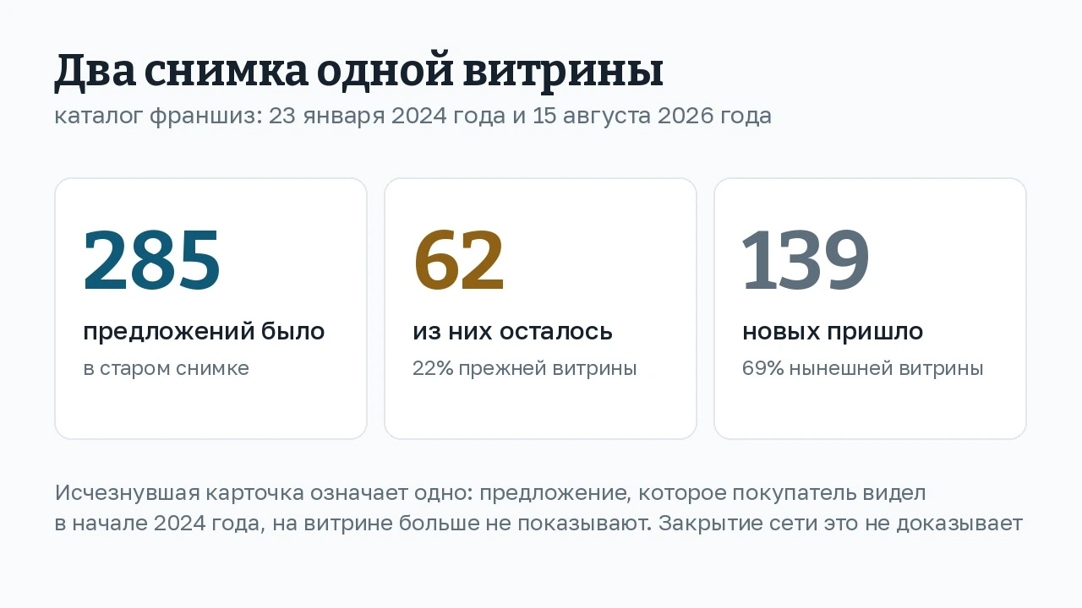The height and width of the screenshot is (608, 1082).
Task: Click the "69% нынешней витрины" caption
Action: coord(862,369)
